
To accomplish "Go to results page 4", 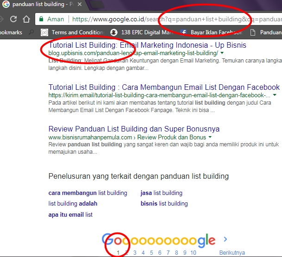I will click(143, 253).
